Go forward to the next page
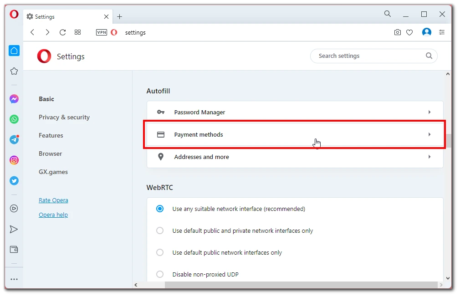 point(47,32)
